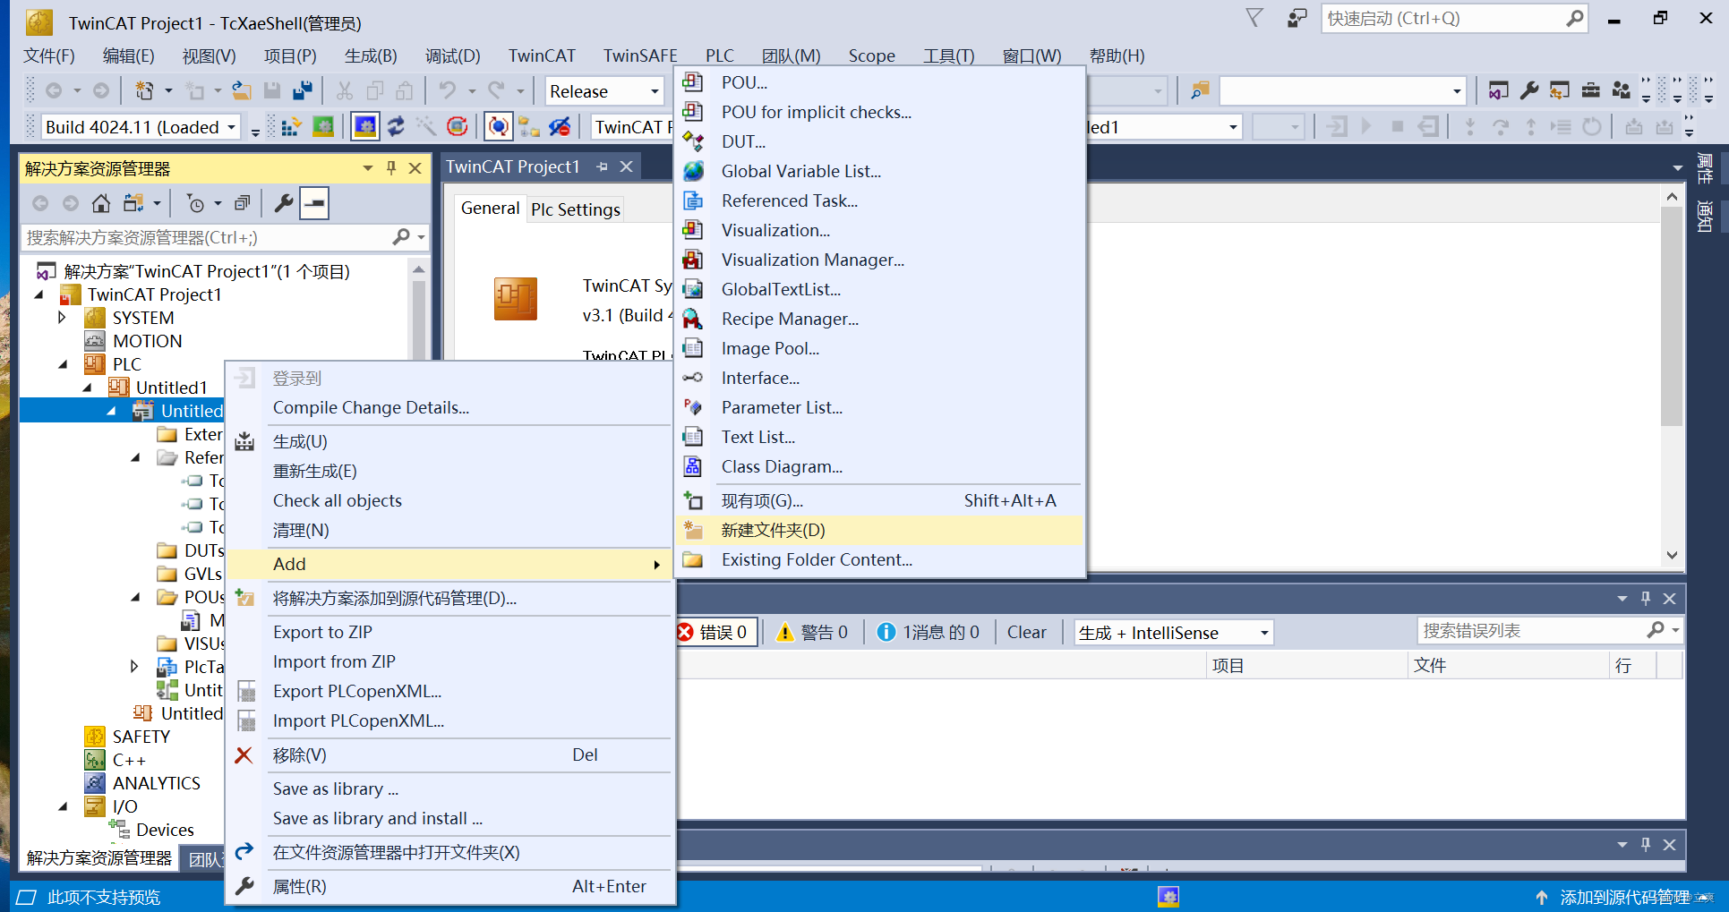This screenshot has height=912, width=1729.
Task: Click the notifications filter funnel icon
Action: click(1254, 19)
